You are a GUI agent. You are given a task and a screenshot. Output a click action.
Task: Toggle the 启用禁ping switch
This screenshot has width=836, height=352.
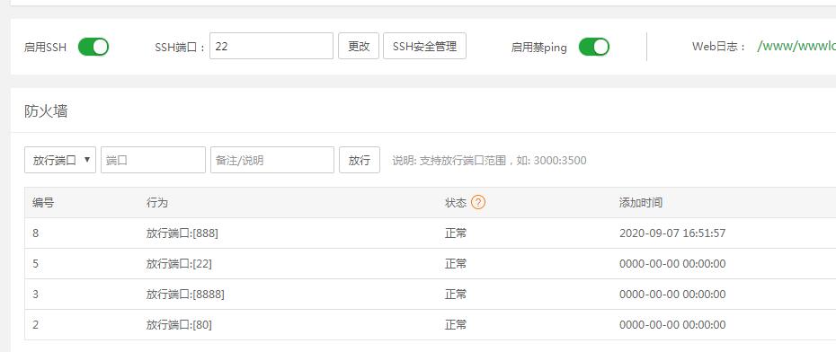tap(594, 47)
